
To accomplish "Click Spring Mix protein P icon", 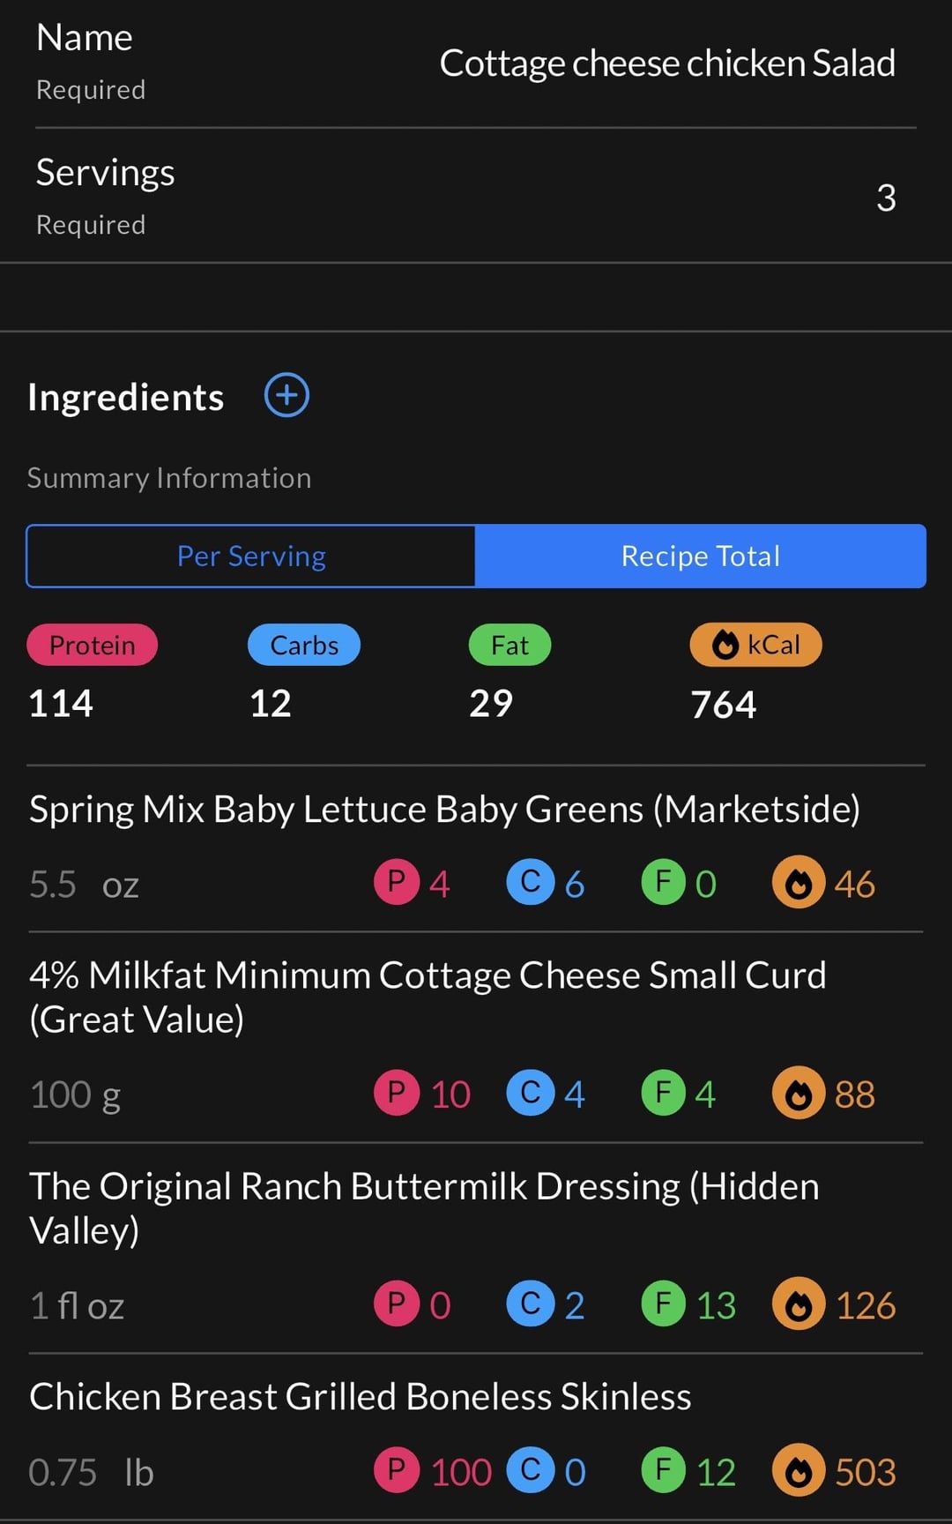I will (397, 883).
